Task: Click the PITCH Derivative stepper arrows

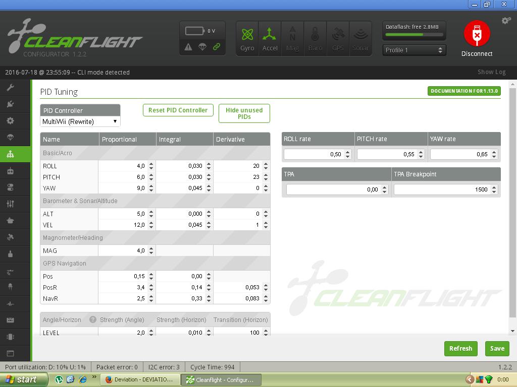Action: point(266,177)
